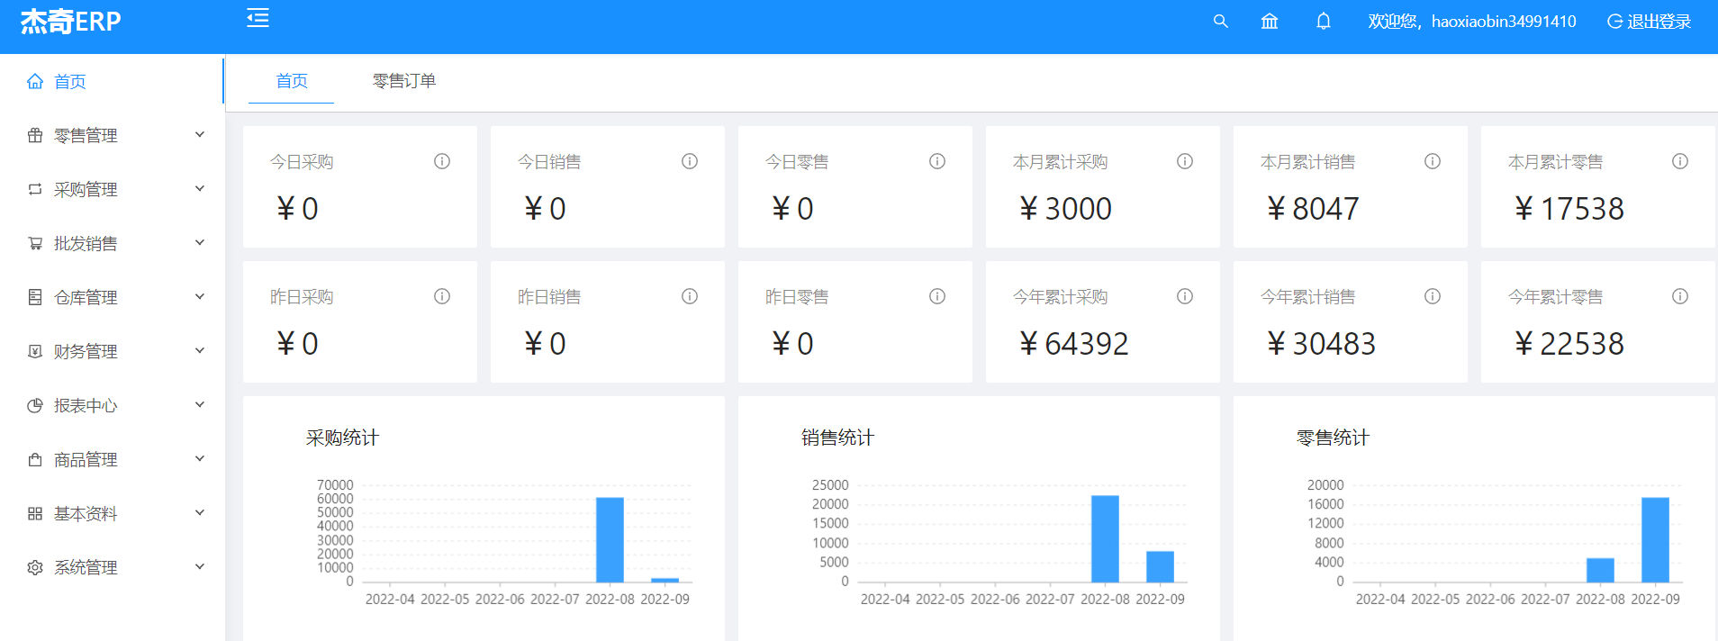The width and height of the screenshot is (1718, 641).
Task: Click info icon on 本月累计销售 card
Action: point(1433,161)
